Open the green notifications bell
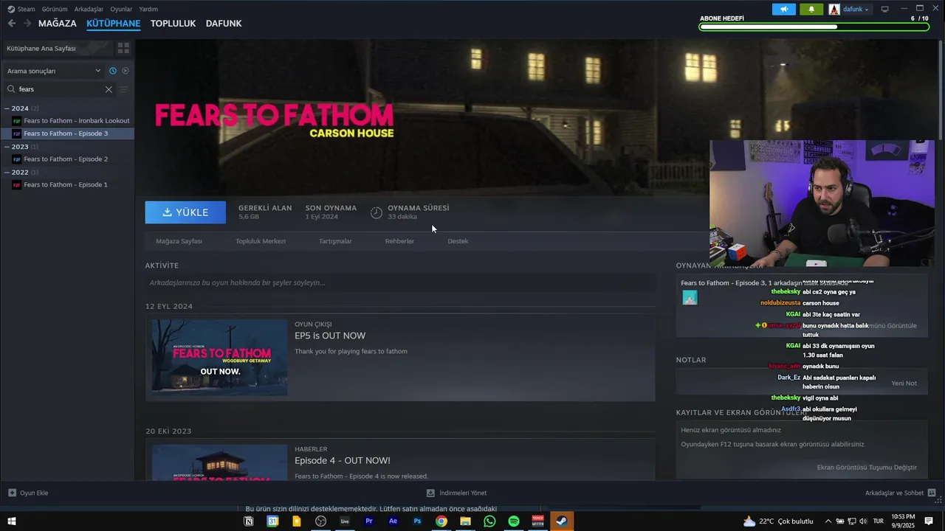This screenshot has width=945, height=531. (x=811, y=9)
